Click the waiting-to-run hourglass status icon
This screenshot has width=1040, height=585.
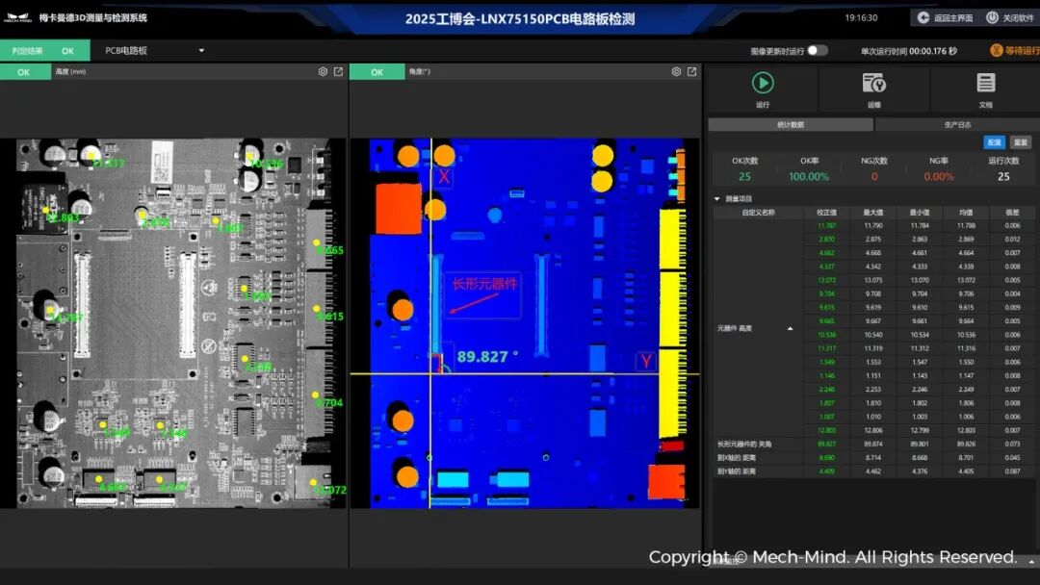(x=997, y=50)
